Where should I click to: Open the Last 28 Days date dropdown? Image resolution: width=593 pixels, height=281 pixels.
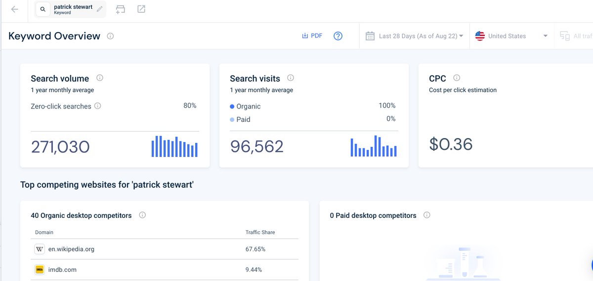415,36
